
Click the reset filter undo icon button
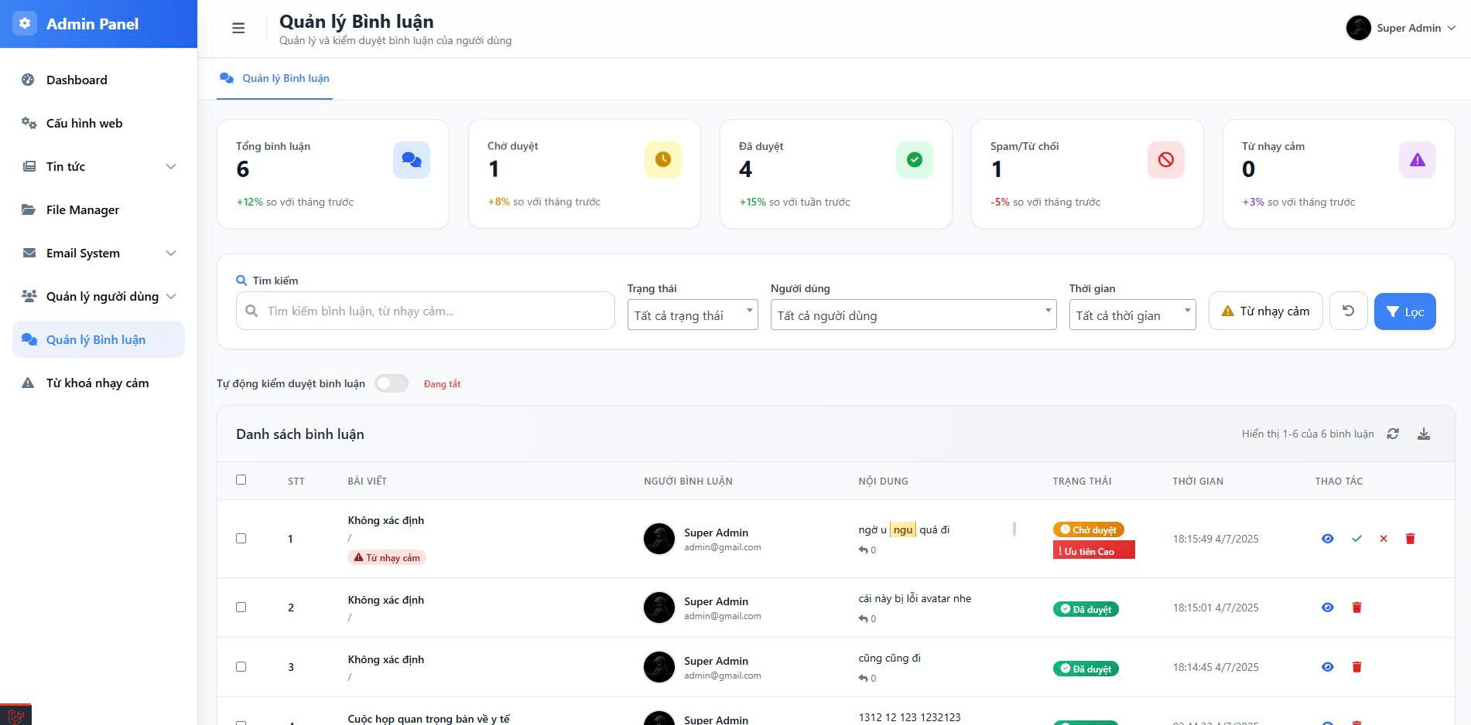(x=1348, y=311)
